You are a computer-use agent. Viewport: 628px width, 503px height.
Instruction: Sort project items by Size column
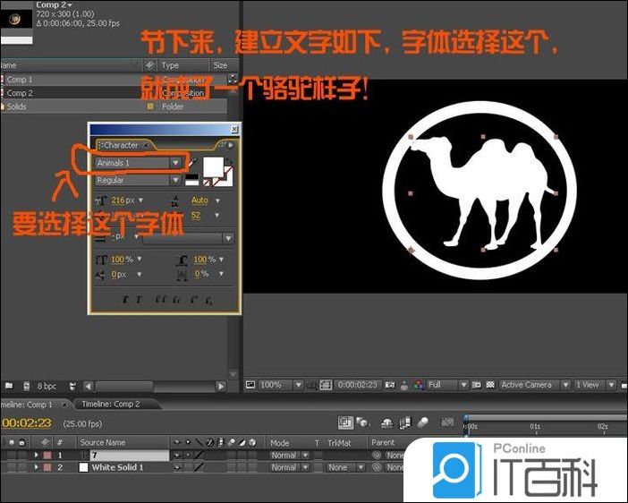(220, 65)
